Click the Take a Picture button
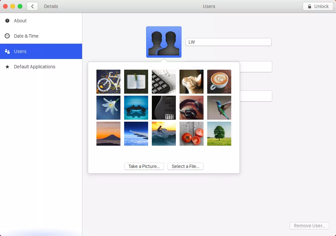The image size is (336, 236). (x=144, y=166)
